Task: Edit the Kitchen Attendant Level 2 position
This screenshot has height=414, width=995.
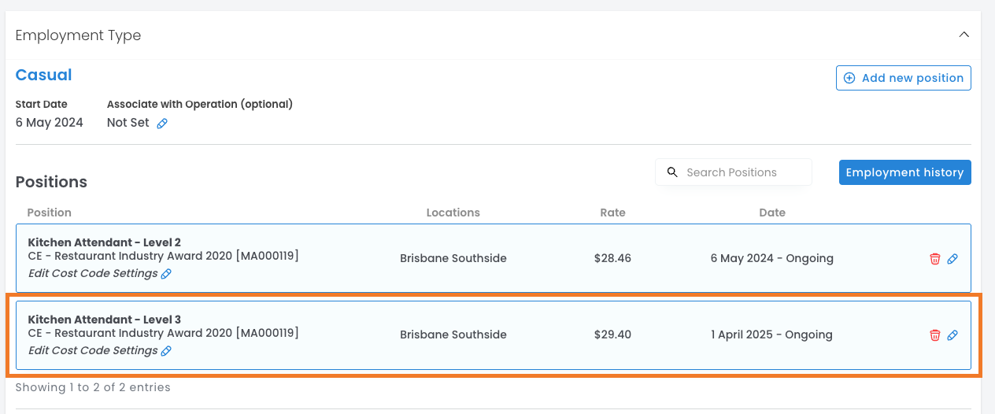Action: (952, 259)
